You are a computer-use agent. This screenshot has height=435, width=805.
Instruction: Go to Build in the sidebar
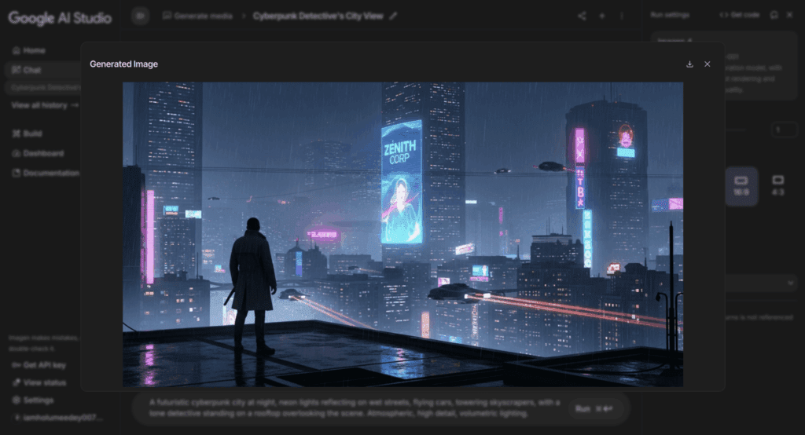pyautogui.click(x=32, y=133)
